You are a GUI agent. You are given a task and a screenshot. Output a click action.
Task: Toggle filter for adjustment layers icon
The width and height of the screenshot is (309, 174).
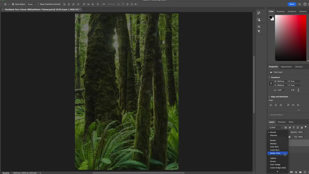click(290, 127)
